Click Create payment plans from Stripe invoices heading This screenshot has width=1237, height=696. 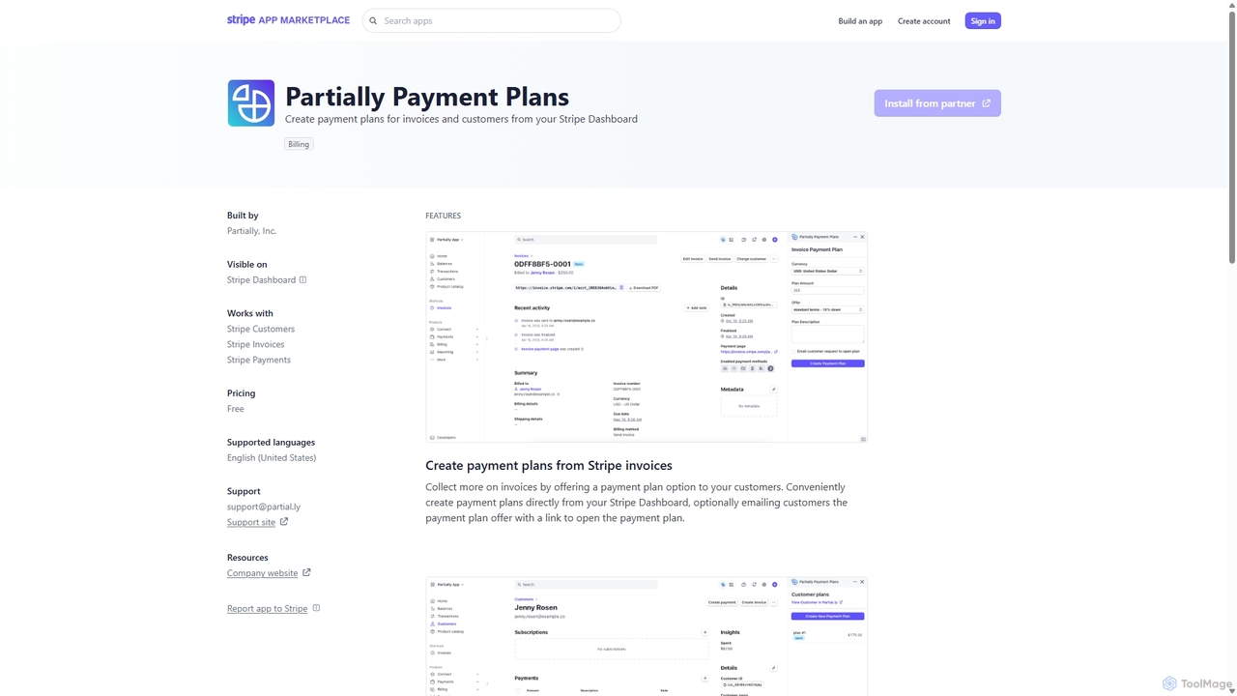tap(549, 466)
